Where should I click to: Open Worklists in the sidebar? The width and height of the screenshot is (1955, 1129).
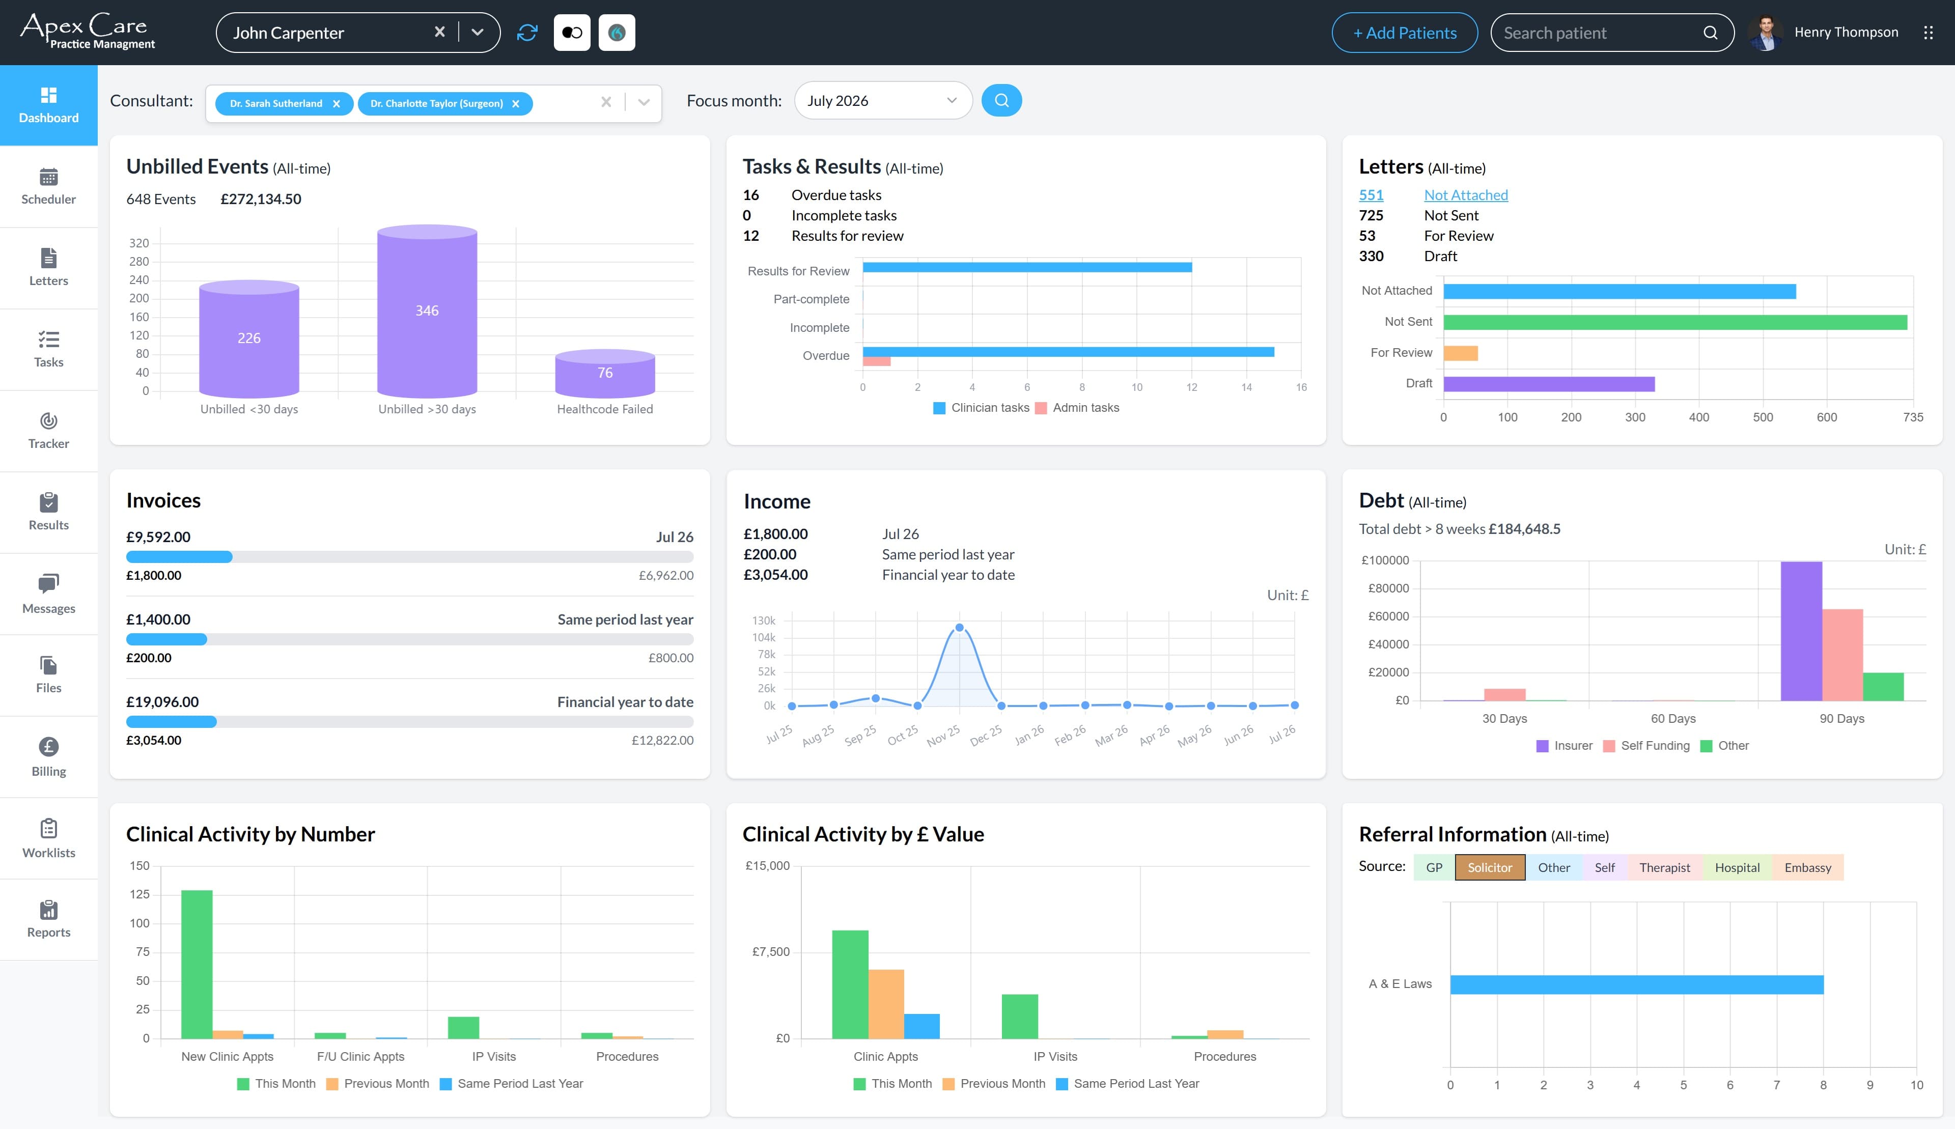[x=48, y=838]
